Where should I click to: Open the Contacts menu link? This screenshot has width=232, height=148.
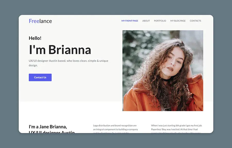[x=195, y=21]
